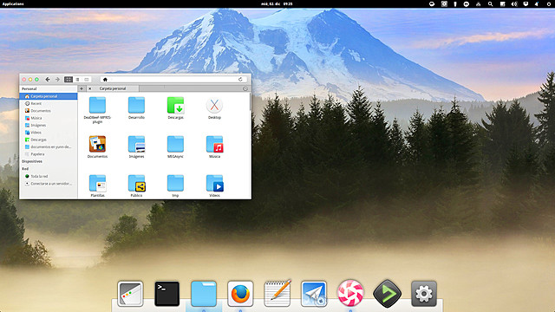Select Carpeta personal in sidebar
Screen dimensions: 555x312
49,96
